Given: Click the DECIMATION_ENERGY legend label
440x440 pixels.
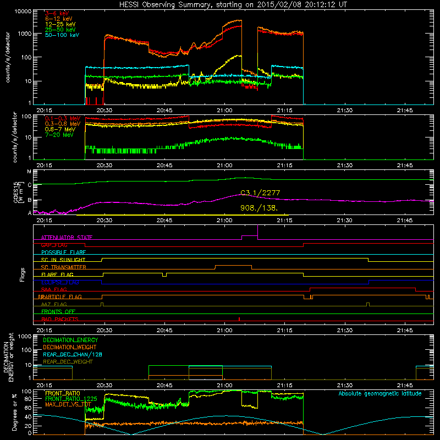Looking at the screenshot, I should click(x=70, y=340).
